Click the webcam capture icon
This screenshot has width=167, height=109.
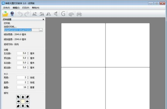point(12,14)
